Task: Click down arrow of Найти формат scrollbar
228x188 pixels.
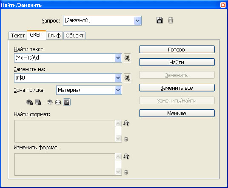Action: click(118, 138)
